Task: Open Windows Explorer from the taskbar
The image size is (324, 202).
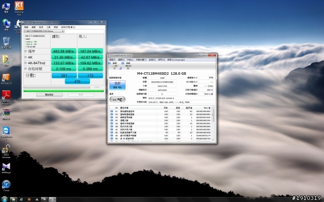Action: (x=14, y=199)
